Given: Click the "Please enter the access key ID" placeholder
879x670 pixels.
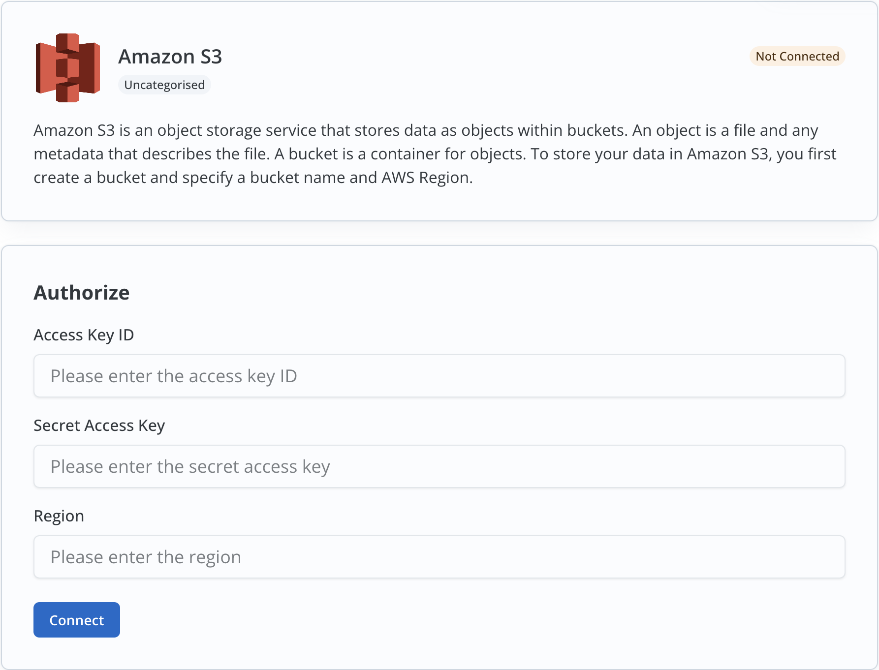Looking at the screenshot, I should pos(174,376).
